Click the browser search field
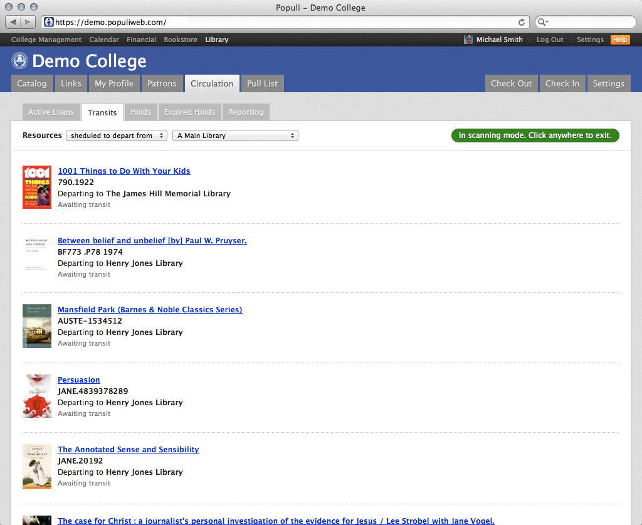This screenshot has width=642, height=525. click(586, 22)
